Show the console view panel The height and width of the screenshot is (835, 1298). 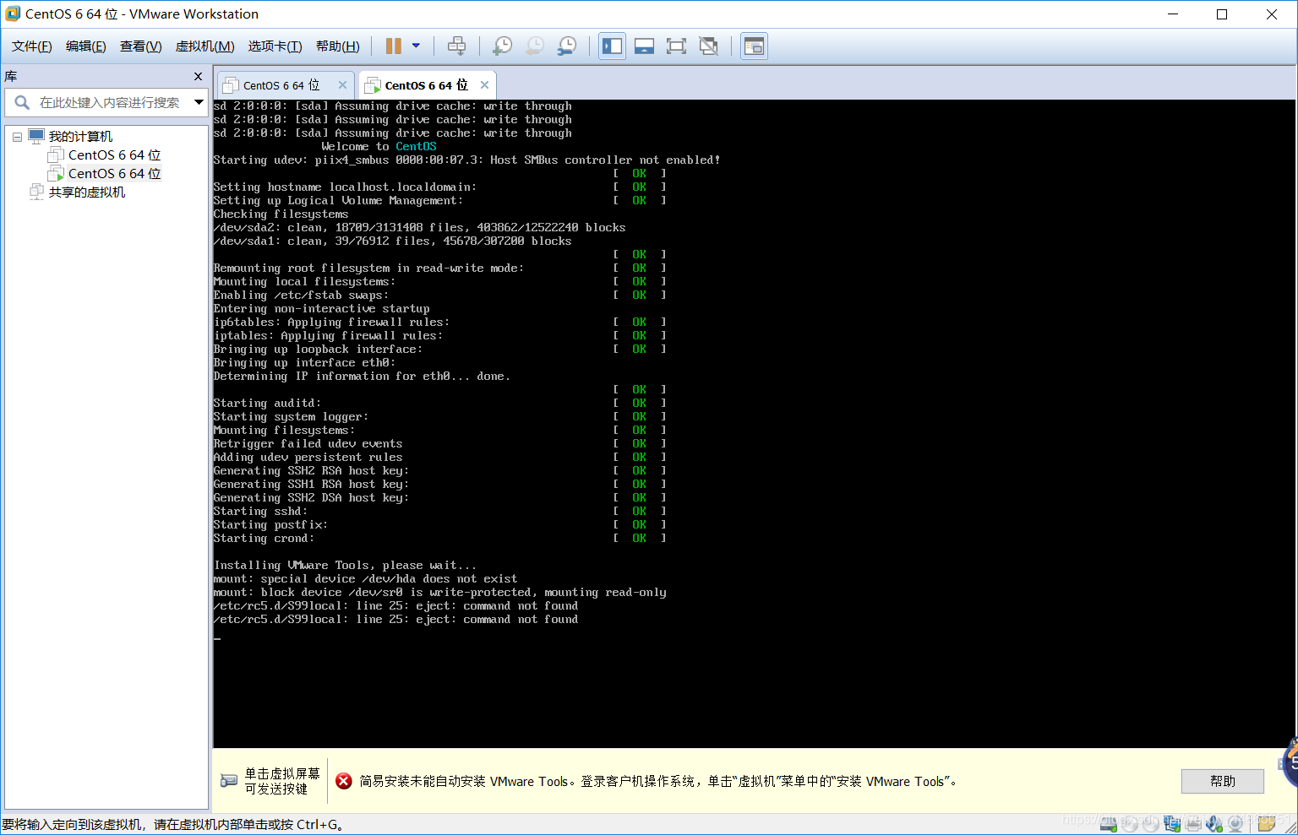[x=753, y=46]
